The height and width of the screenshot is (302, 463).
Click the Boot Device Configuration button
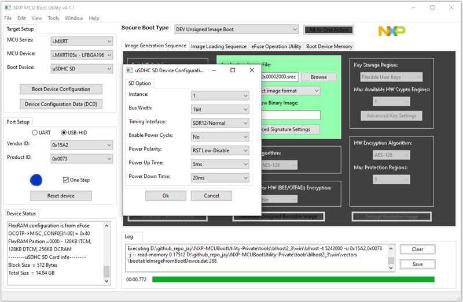(61, 90)
